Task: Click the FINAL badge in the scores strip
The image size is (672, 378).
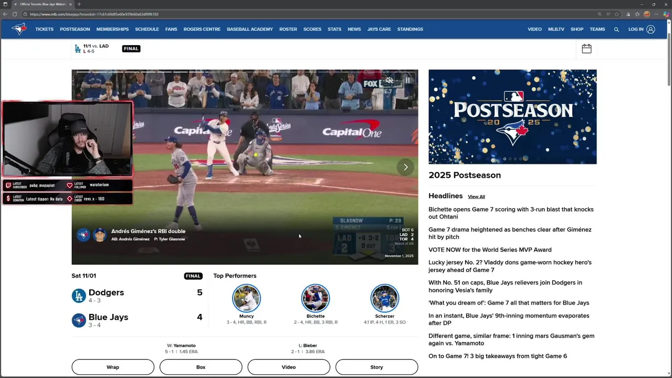Action: [x=131, y=49]
